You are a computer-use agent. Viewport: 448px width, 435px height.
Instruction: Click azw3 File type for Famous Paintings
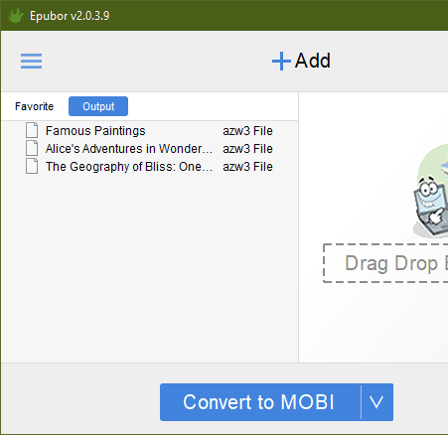pos(247,131)
